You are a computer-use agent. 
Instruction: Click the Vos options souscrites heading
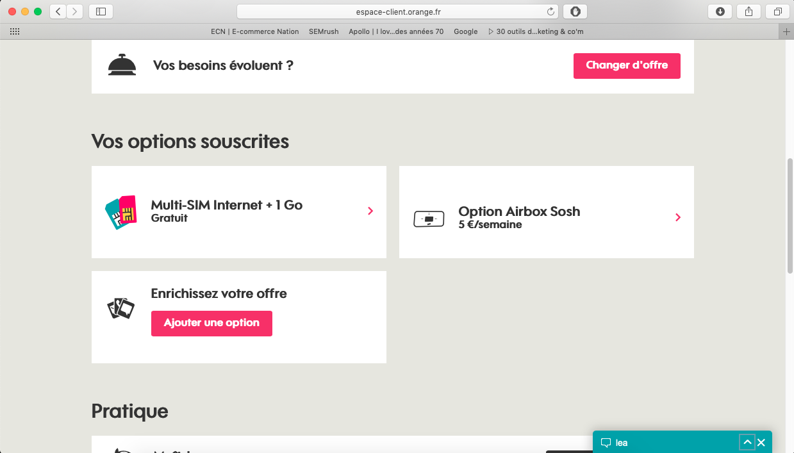point(190,142)
